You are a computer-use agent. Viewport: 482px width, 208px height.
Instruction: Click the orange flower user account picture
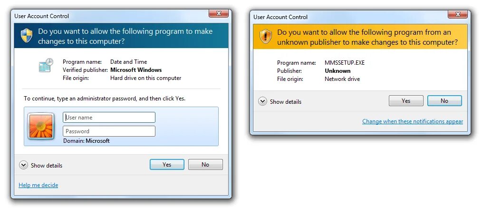pos(41,127)
